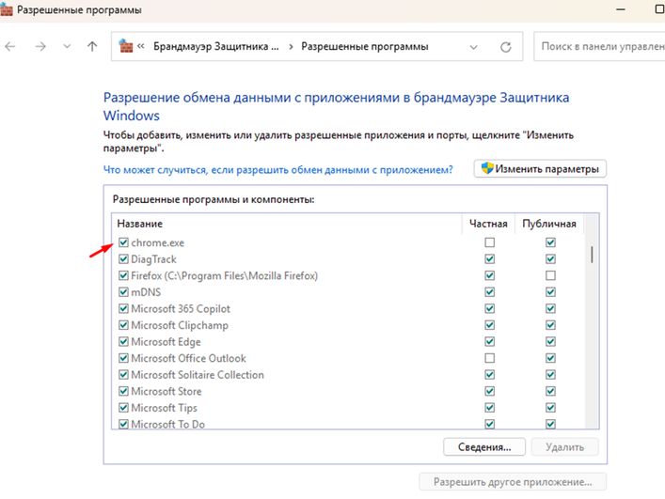Enable Частная for Microsoft Office Outlook

[x=490, y=358]
